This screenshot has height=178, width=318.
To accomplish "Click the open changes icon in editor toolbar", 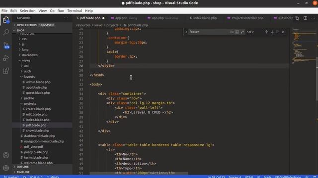I will (297, 18).
